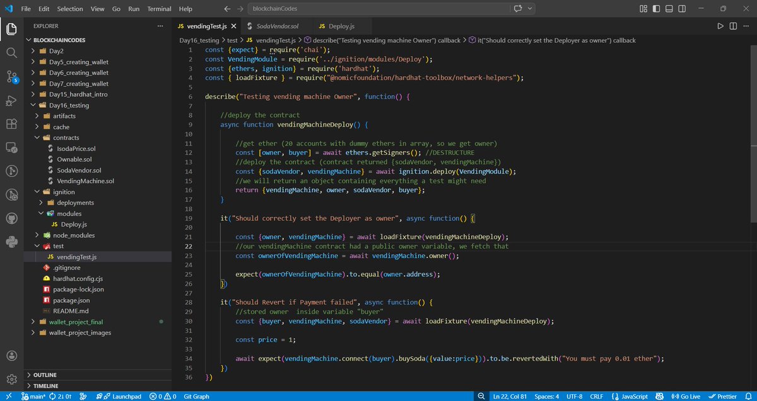
Task: Click 'CRLF' line ending in status bar
Action: (x=596, y=397)
